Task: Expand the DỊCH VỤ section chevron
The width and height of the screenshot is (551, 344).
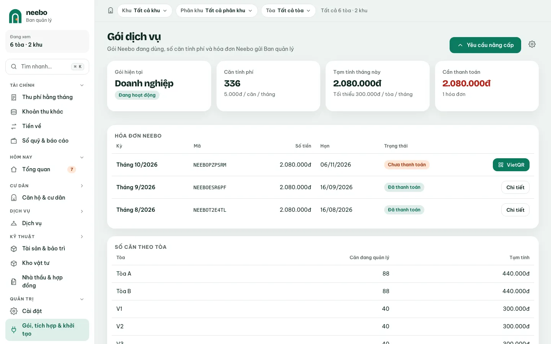Action: 82,211
